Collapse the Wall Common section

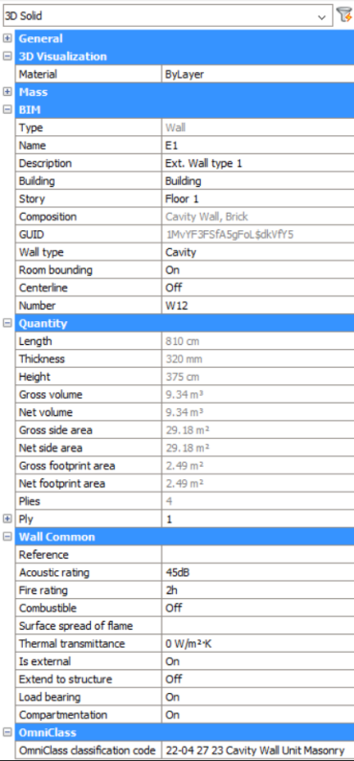[x=8, y=537]
